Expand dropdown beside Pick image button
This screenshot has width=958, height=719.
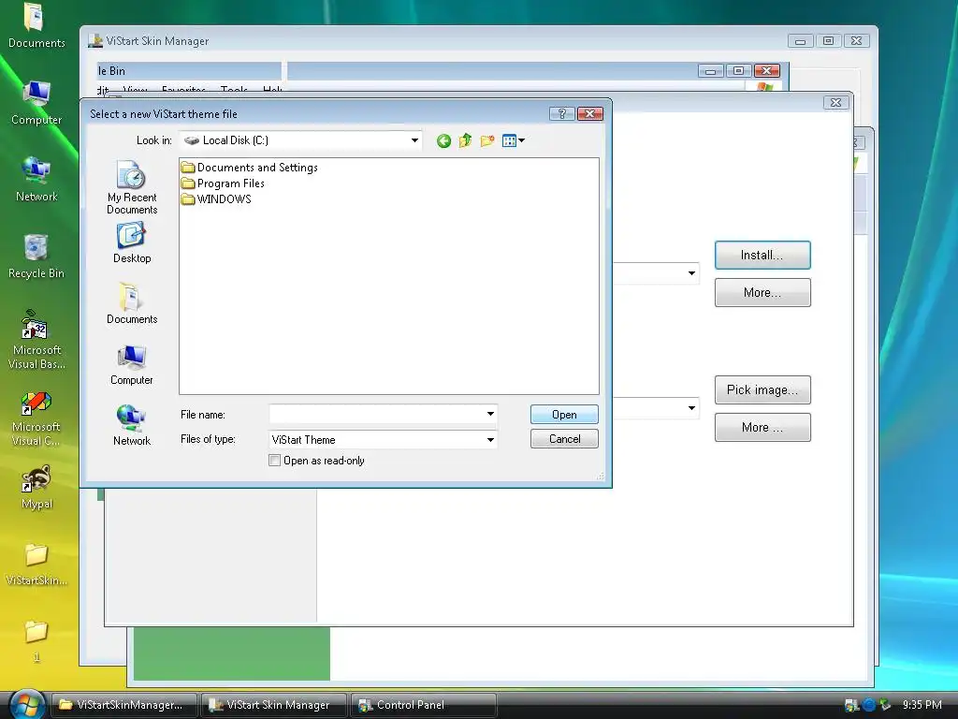[691, 408]
